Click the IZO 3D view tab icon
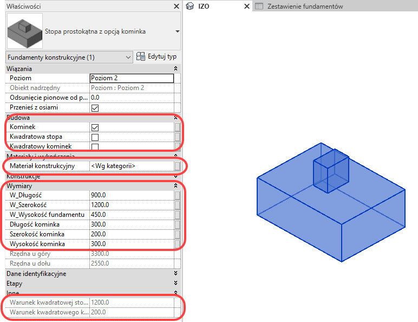 click(190, 7)
